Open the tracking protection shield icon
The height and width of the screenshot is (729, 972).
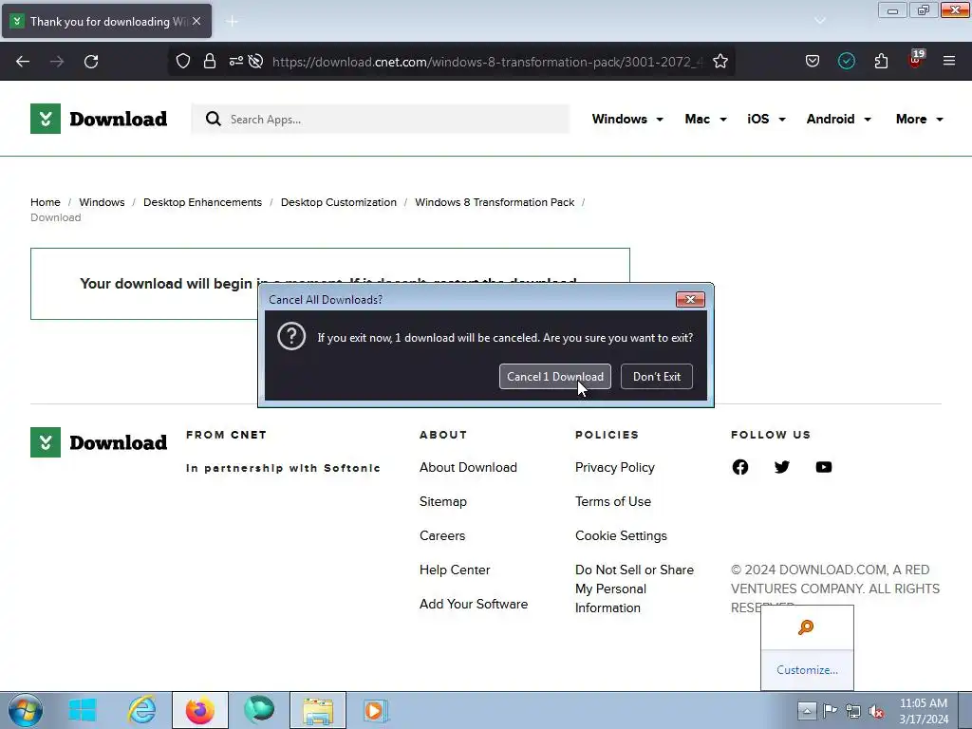tap(183, 62)
